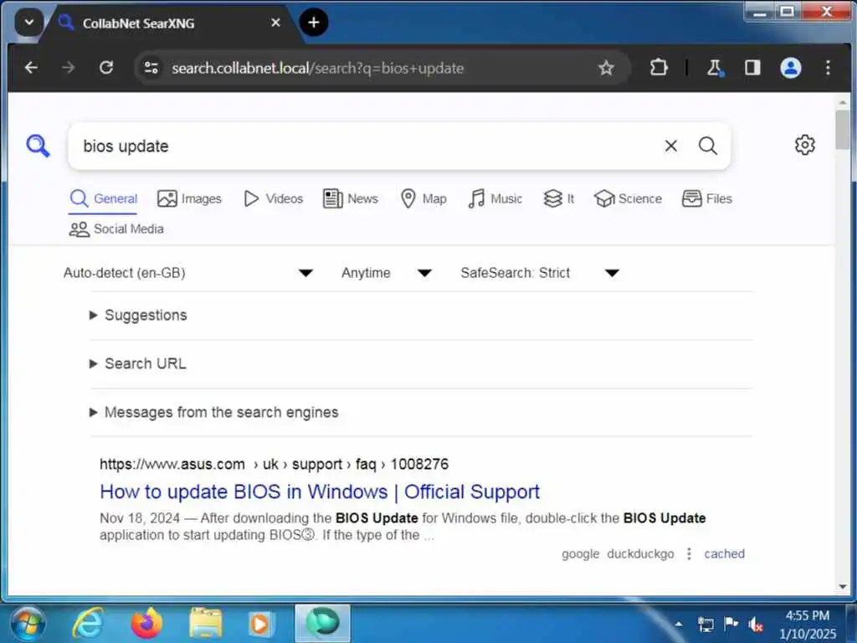Open How to update BIOS in Windows result
Screen dimensions: 857x643
click(320, 491)
